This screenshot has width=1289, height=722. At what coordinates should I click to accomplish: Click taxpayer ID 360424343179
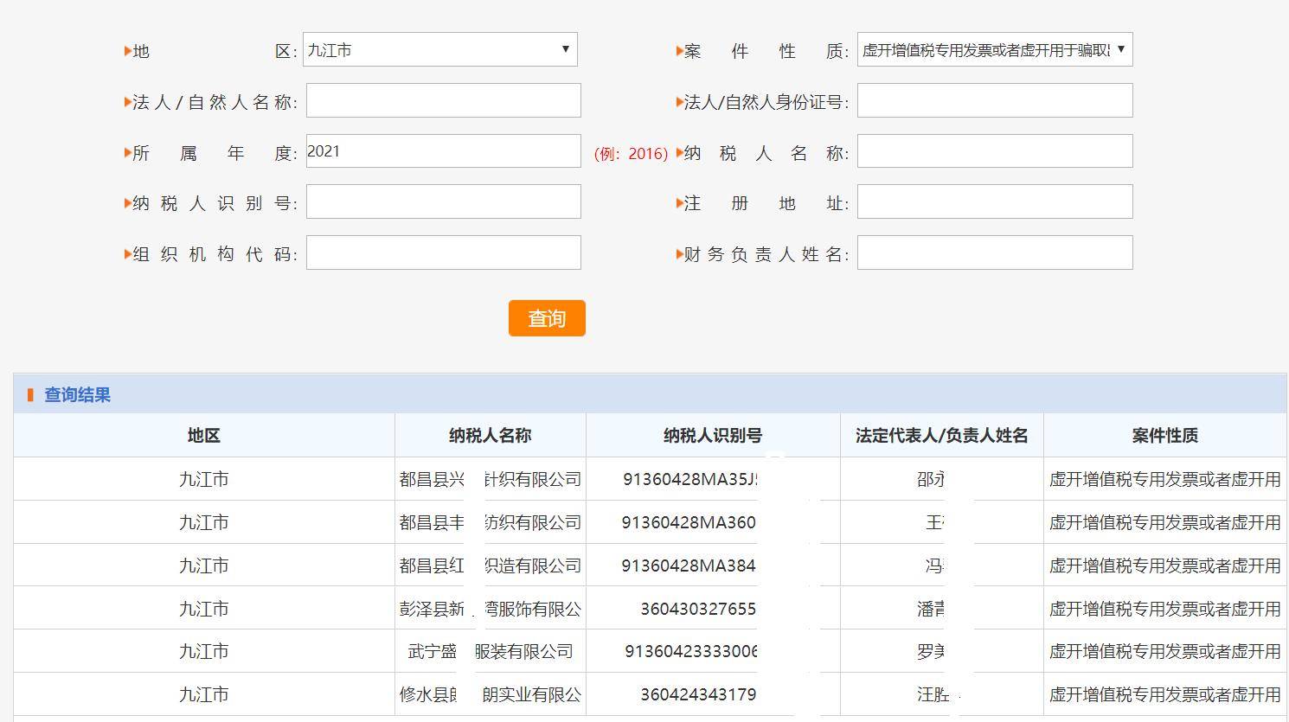pos(698,694)
